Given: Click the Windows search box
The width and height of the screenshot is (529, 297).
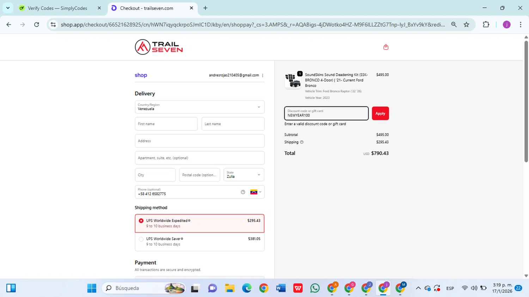Looking at the screenshot, I should (x=144, y=288).
